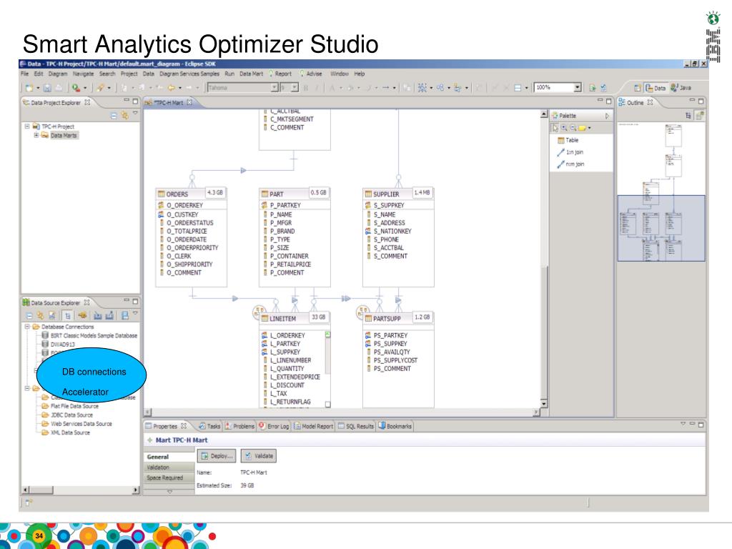Click the Outline overview mode icon

(699, 115)
